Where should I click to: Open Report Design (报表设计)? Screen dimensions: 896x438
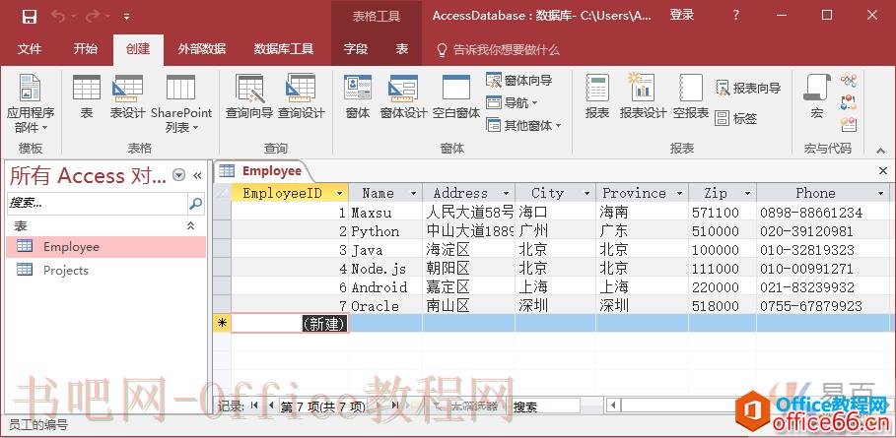click(643, 97)
